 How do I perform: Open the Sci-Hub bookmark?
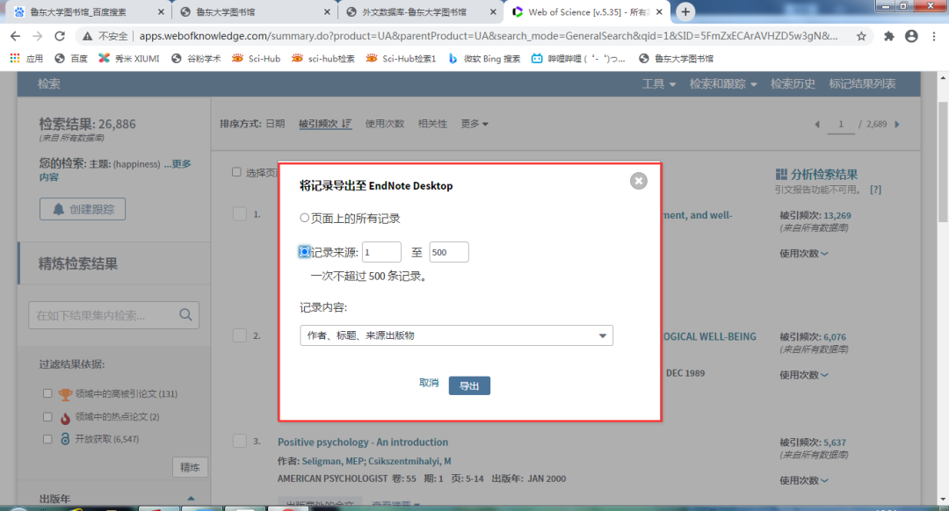(256, 59)
